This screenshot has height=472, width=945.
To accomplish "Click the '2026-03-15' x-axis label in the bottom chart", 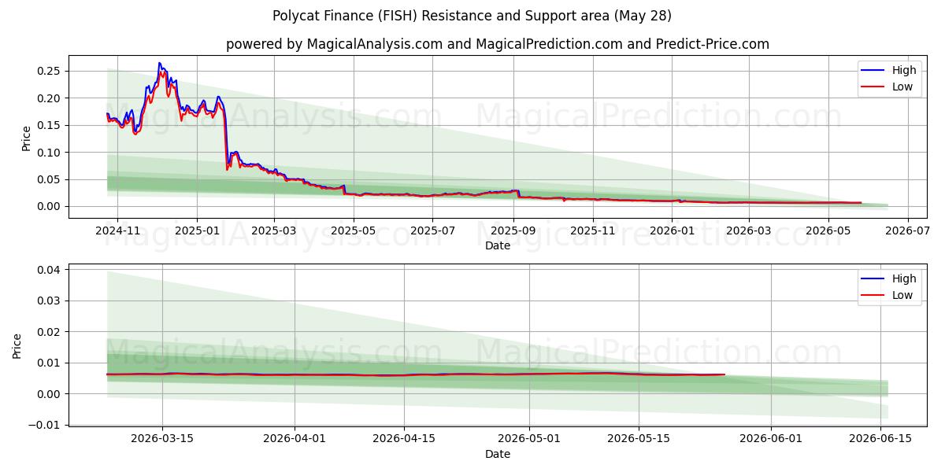I will 162,440.
